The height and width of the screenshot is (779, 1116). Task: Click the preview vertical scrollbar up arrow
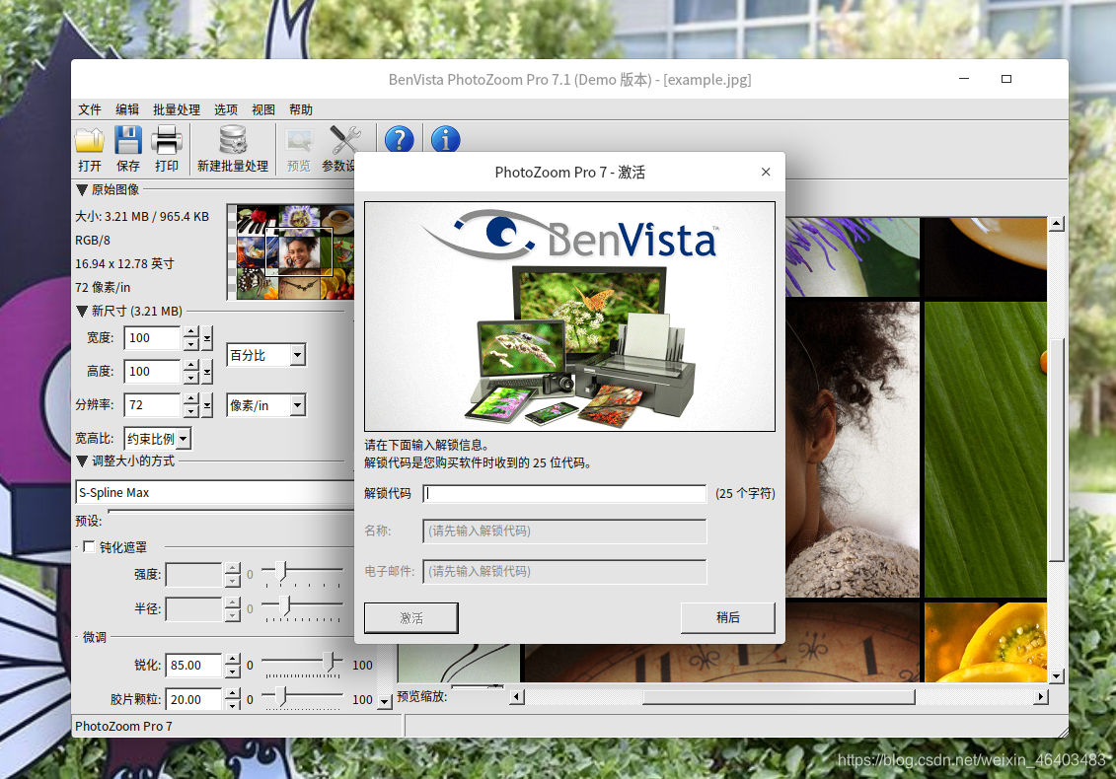[1056, 224]
